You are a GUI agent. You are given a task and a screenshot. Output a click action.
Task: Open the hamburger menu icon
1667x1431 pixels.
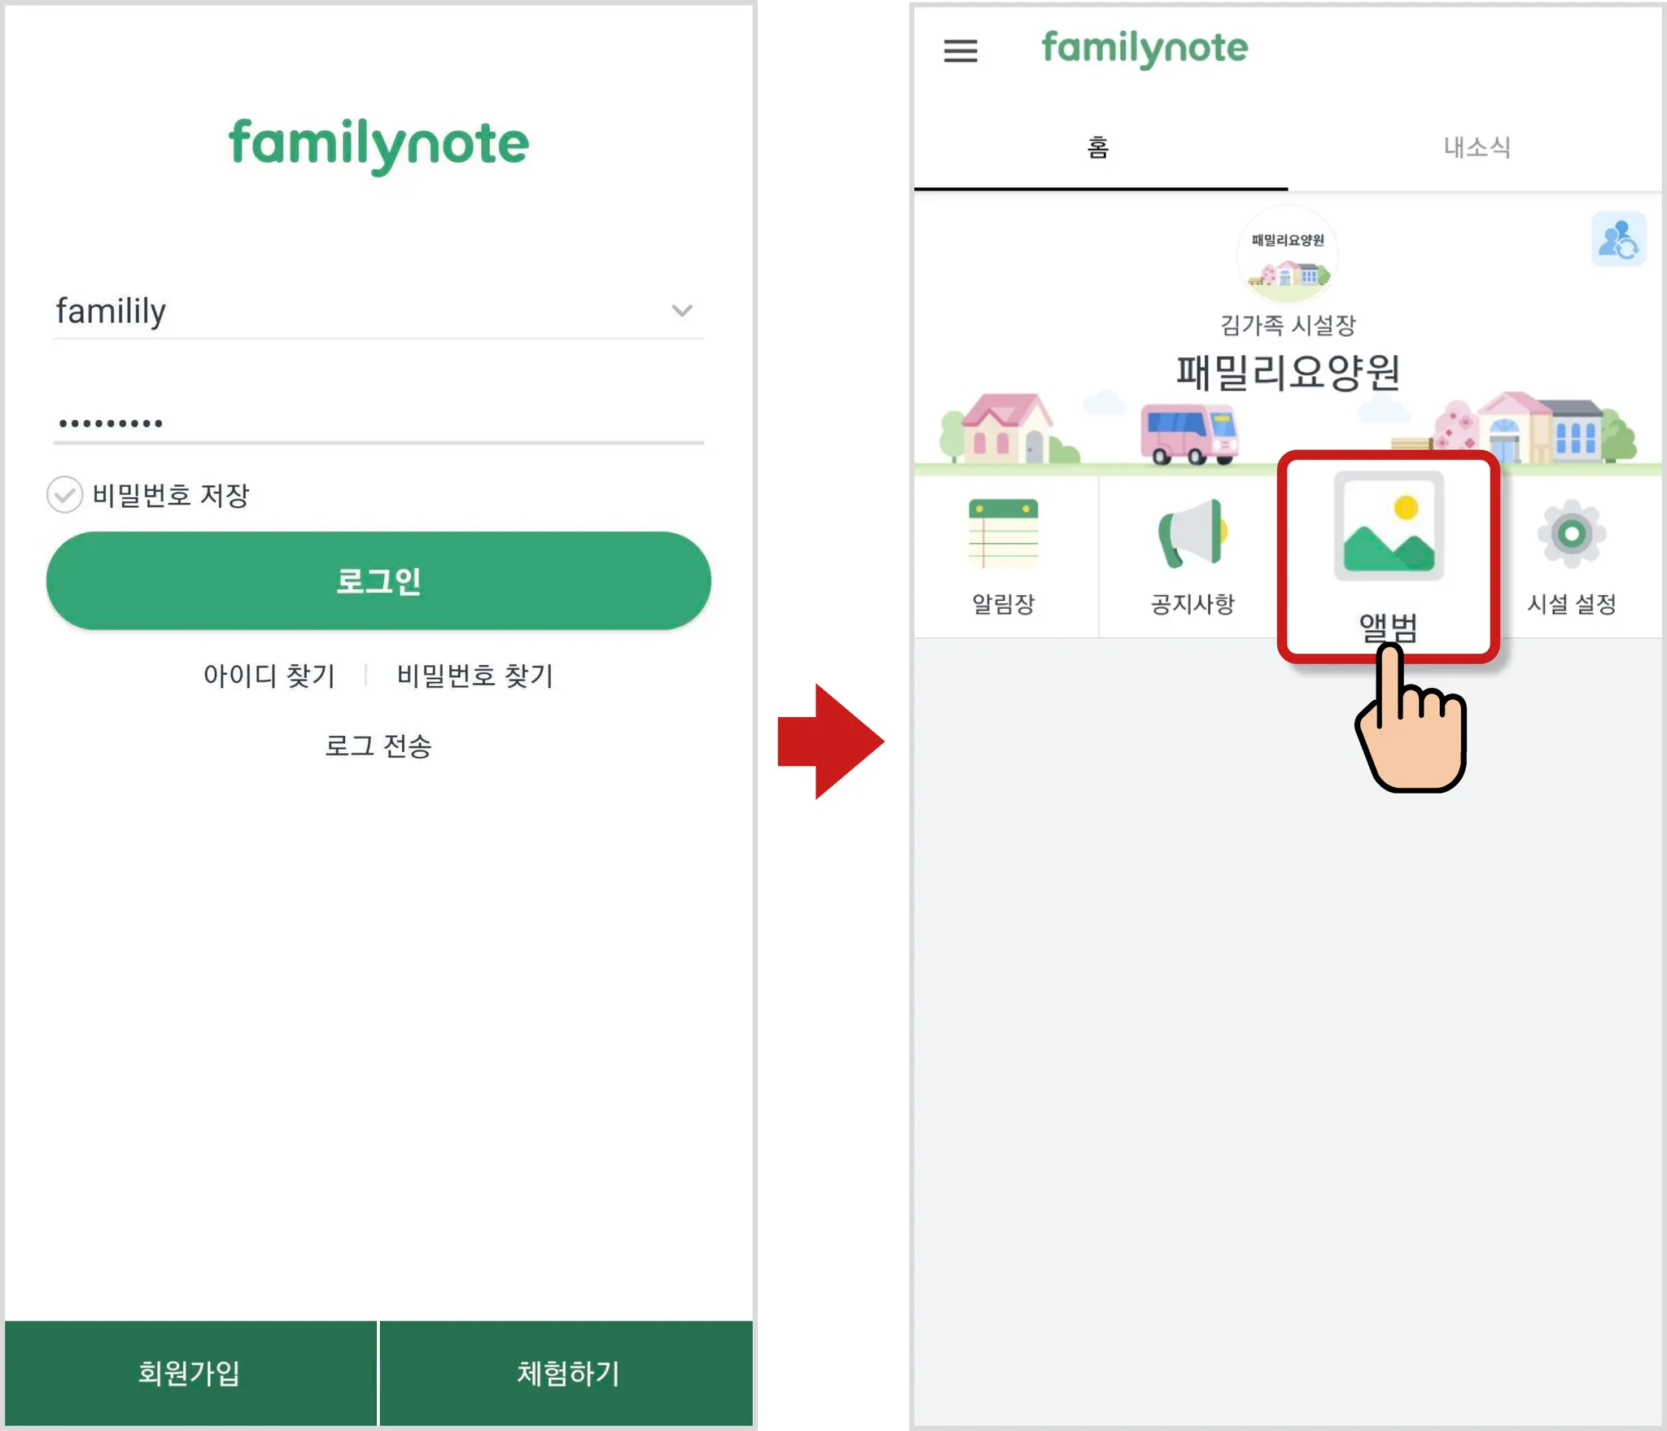point(960,50)
